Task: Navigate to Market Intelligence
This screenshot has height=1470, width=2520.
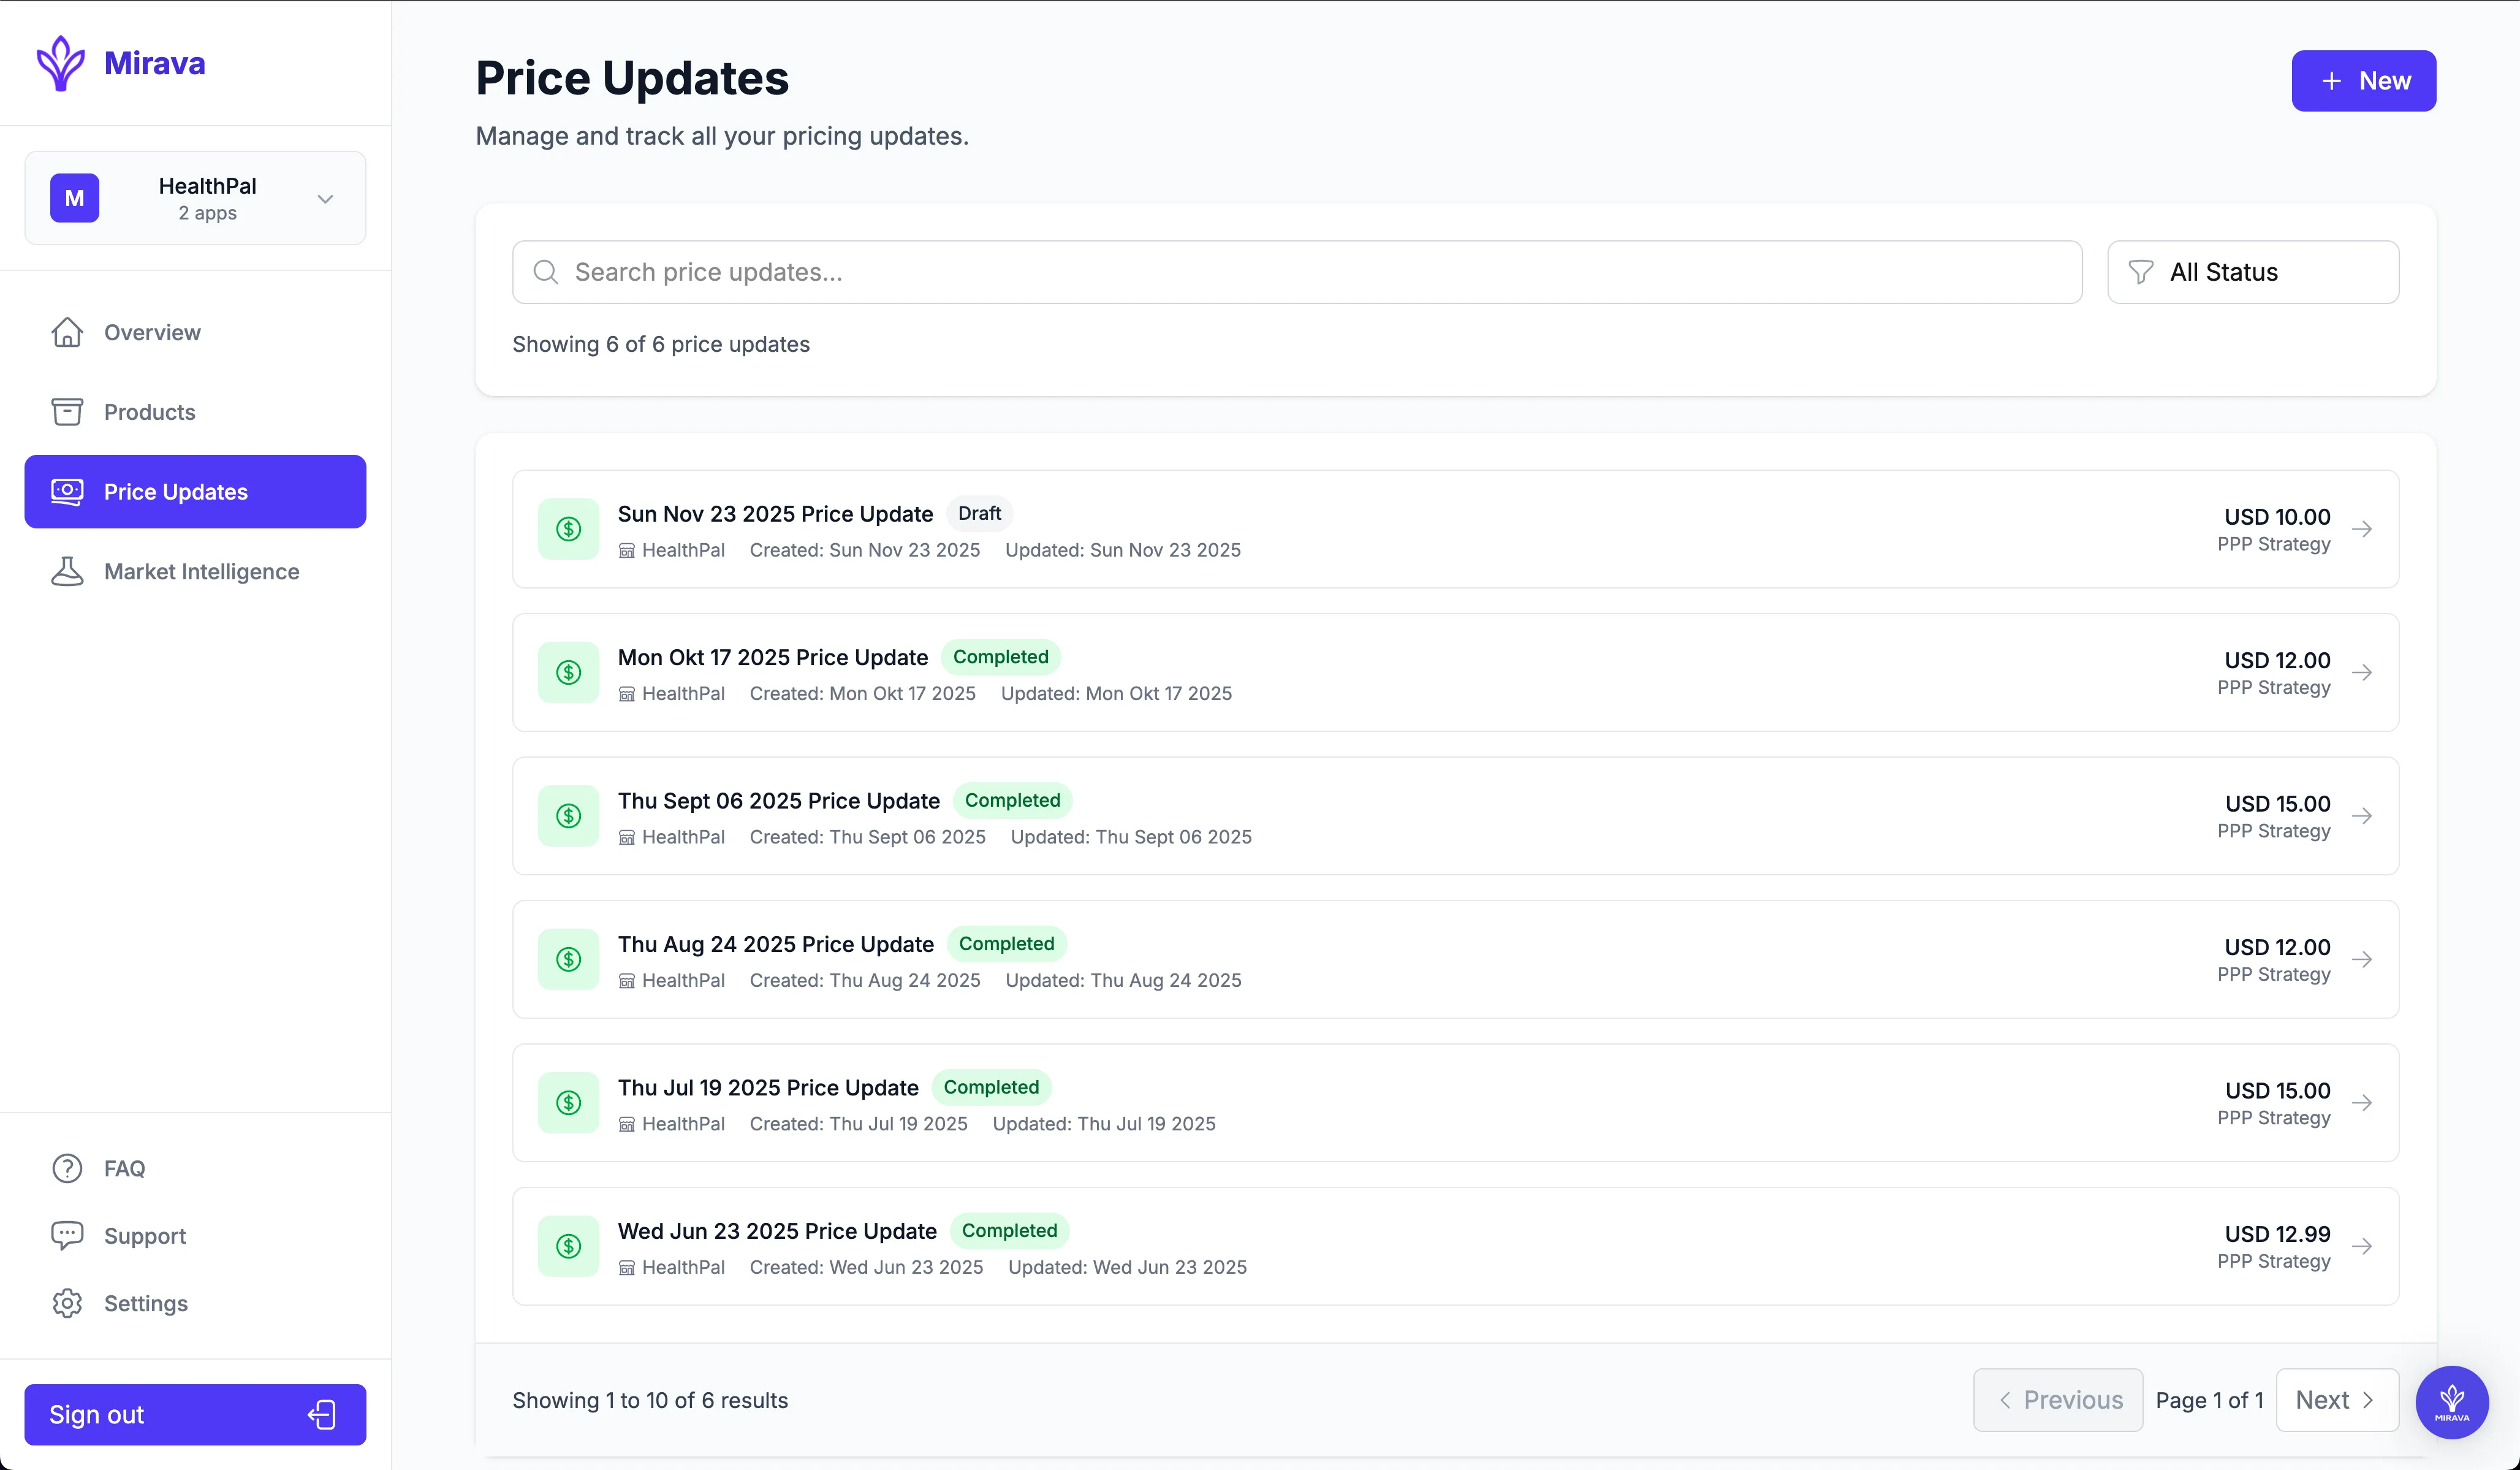Action: (202, 571)
